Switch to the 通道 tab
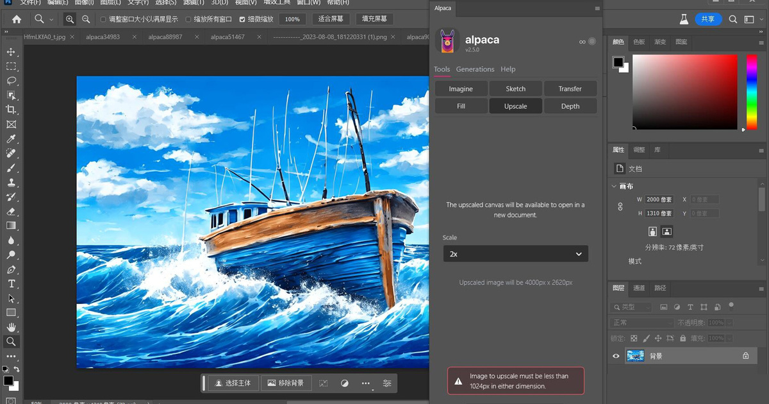 [639, 288]
